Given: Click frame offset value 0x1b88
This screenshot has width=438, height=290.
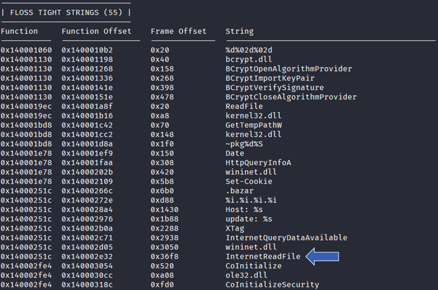Looking at the screenshot, I should [165, 219].
